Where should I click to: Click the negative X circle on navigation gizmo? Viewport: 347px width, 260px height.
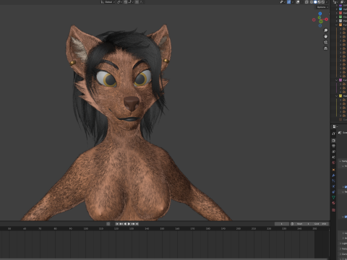point(314,19)
